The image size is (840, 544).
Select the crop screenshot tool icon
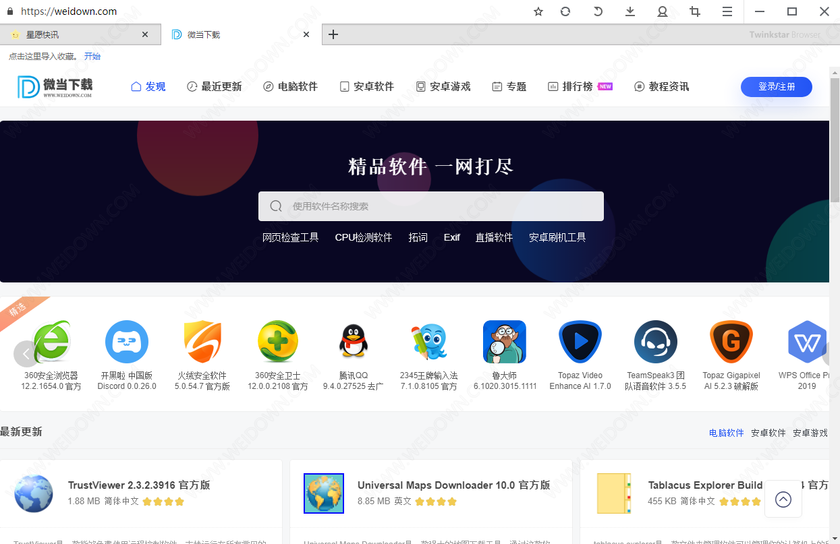point(694,11)
